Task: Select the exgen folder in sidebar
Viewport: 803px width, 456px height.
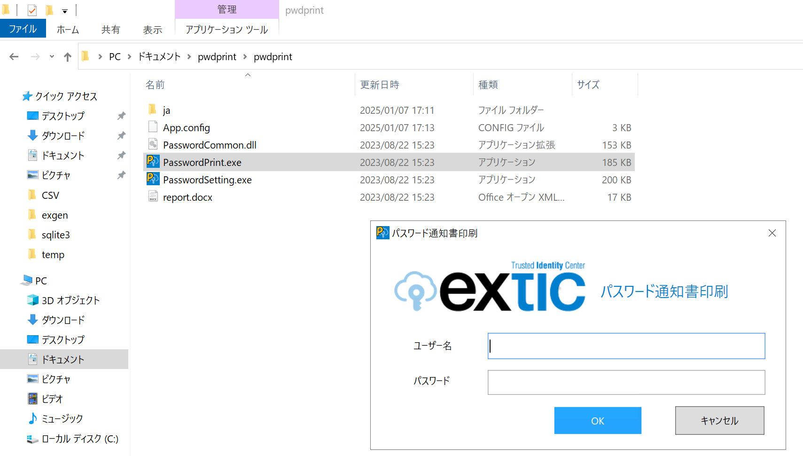Action: tap(55, 215)
